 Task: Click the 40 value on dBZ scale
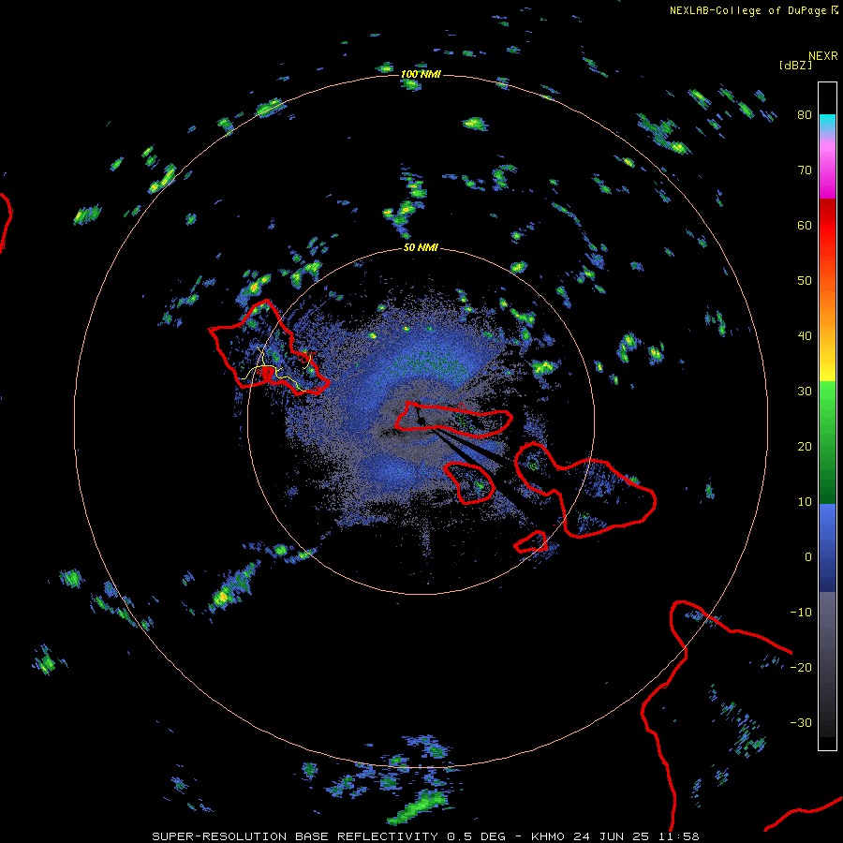[x=805, y=336]
